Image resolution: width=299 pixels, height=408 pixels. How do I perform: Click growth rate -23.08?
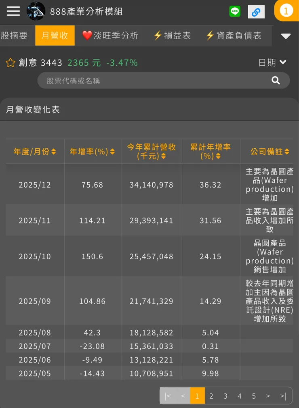[x=92, y=346]
